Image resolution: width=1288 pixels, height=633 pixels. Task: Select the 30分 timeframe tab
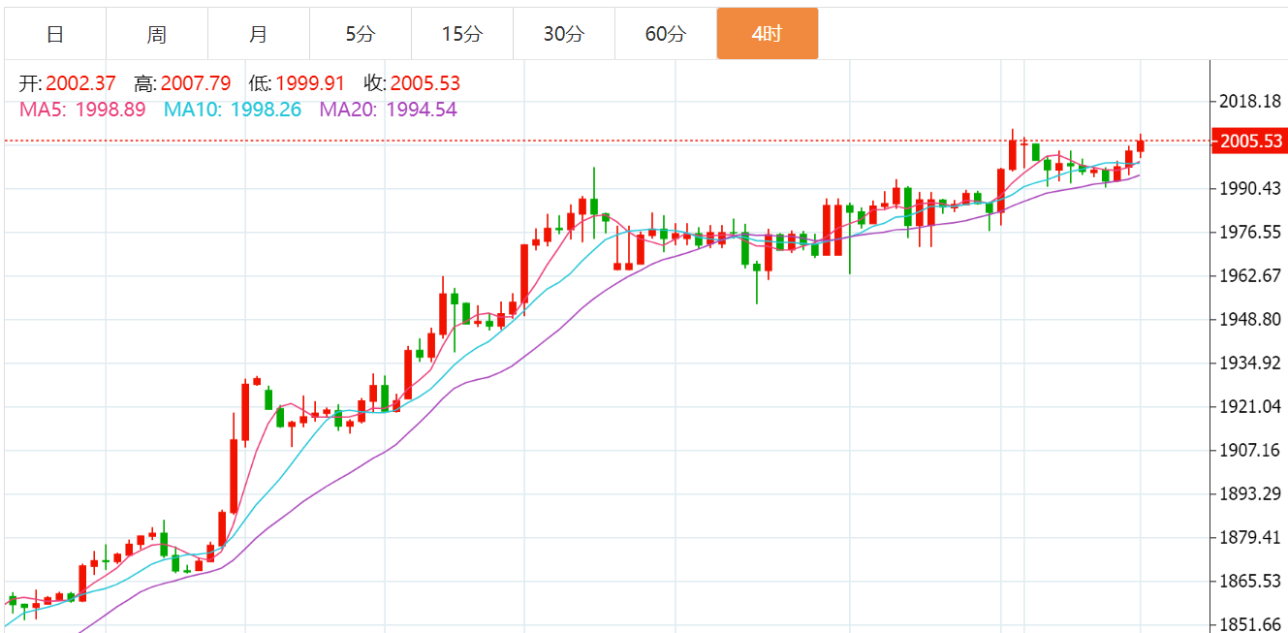[x=564, y=34]
